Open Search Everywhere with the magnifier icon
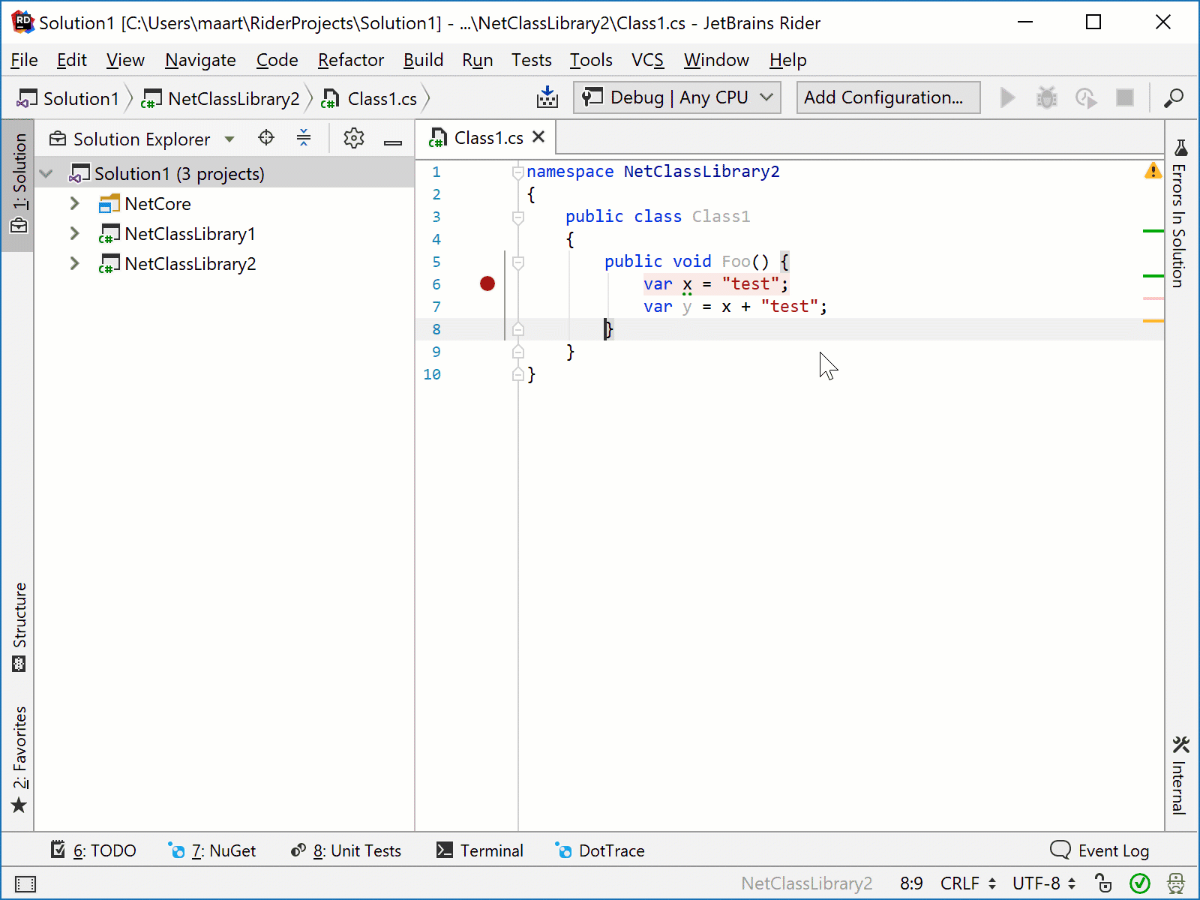 tap(1174, 98)
